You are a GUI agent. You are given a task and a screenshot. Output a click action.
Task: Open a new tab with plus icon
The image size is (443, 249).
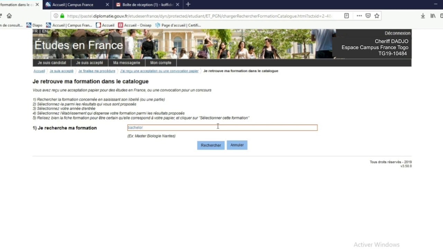[x=188, y=4]
